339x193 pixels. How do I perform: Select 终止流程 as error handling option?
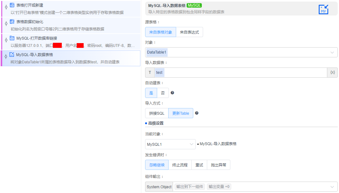[x=180, y=164]
